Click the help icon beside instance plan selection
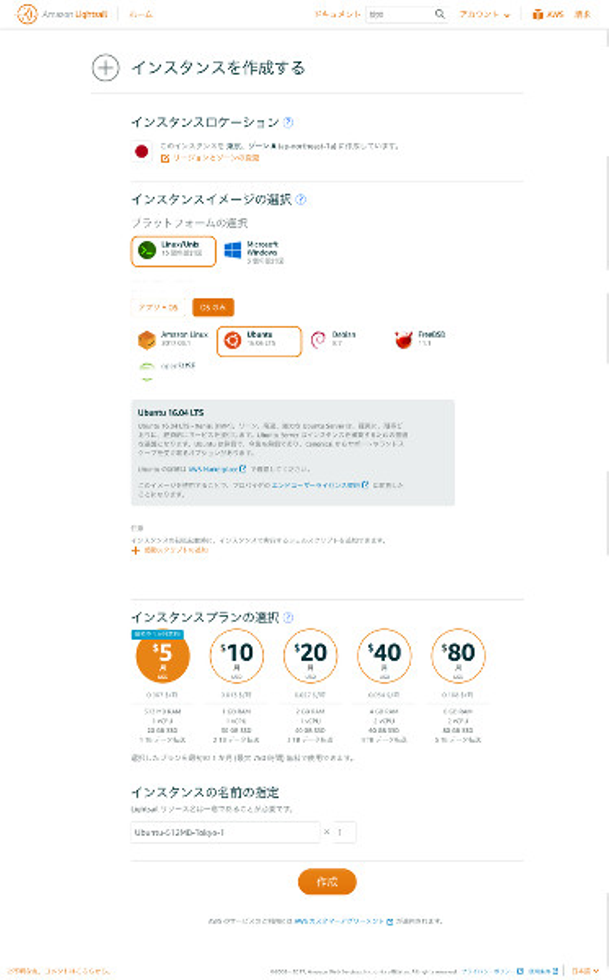 point(288,617)
